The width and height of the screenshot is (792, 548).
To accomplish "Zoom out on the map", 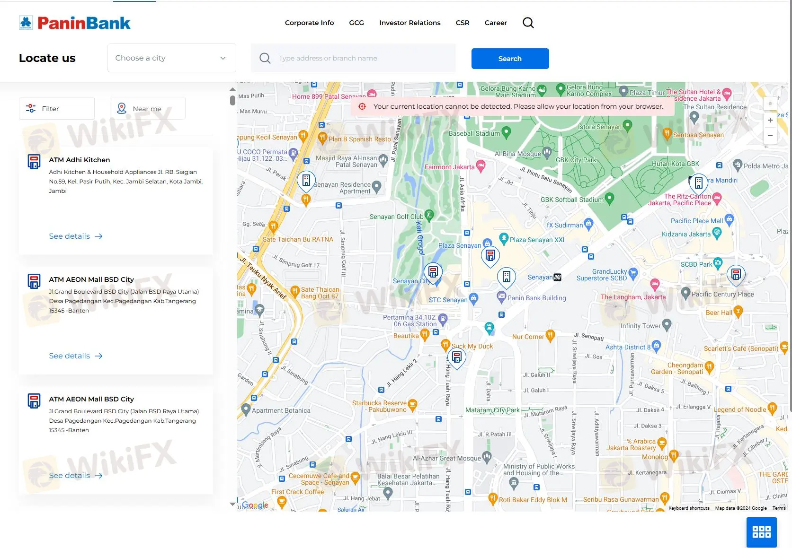I will click(770, 136).
